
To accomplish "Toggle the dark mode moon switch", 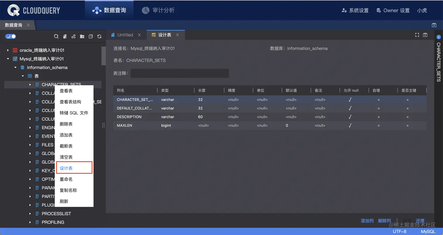I will click(x=11, y=36).
